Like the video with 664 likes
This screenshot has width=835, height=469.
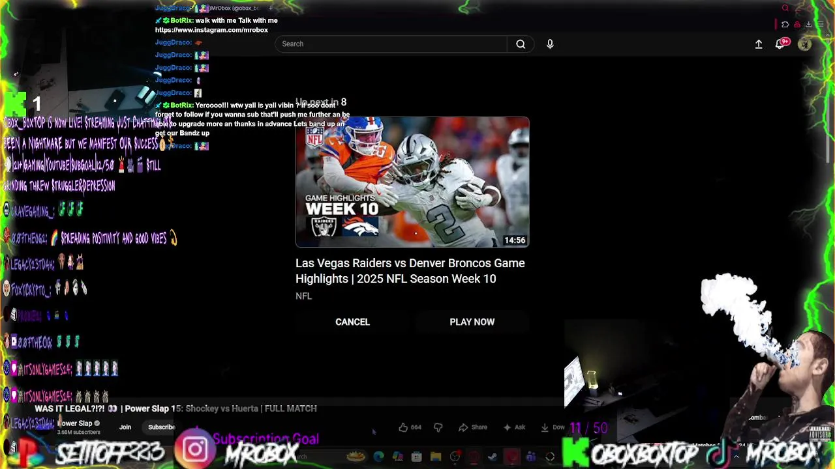[x=410, y=427]
